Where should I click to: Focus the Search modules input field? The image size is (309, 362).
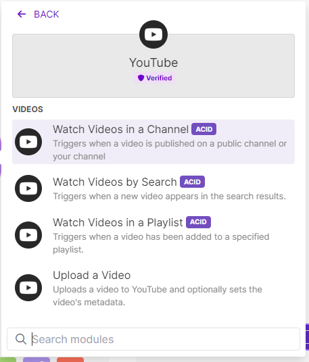(153, 339)
